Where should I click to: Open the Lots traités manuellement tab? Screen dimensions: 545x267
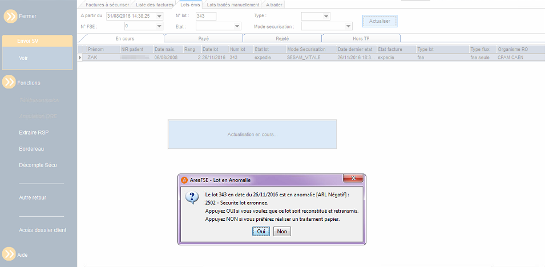click(x=233, y=5)
